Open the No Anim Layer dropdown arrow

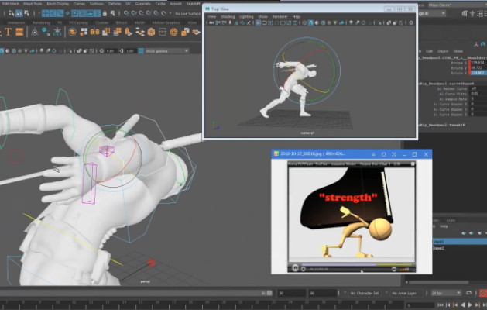386,293
